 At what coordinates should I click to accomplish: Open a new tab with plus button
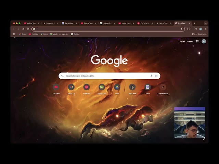[194, 23]
